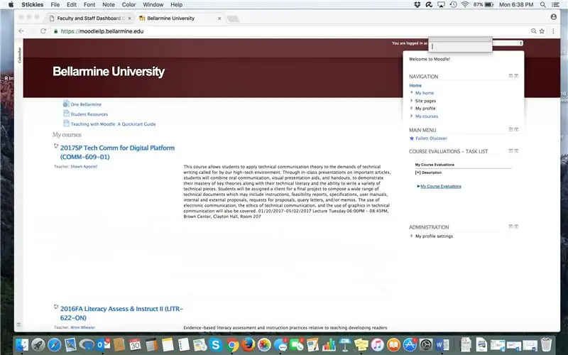The image size is (568, 355).
Task: Hide the Course Evaluations block
Action: (510, 151)
